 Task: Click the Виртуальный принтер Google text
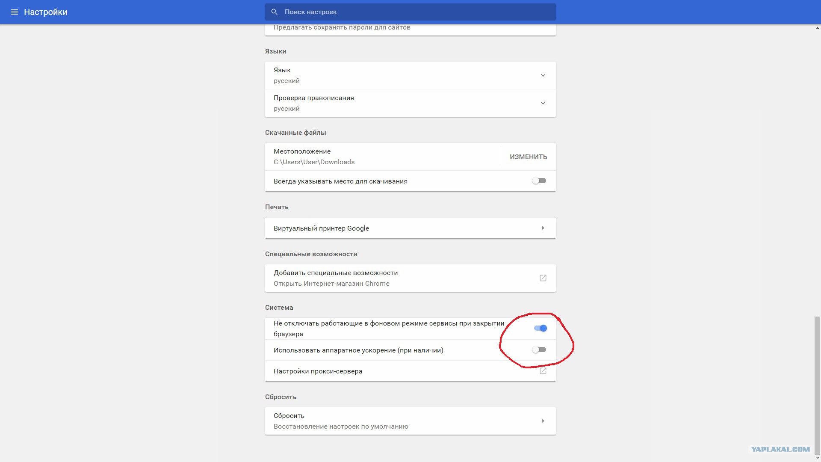pos(321,228)
